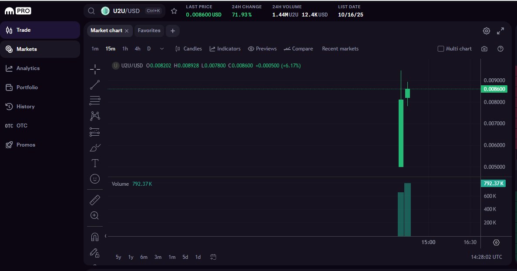517x271 pixels.
Task: Click the Compare button
Action: (299, 49)
